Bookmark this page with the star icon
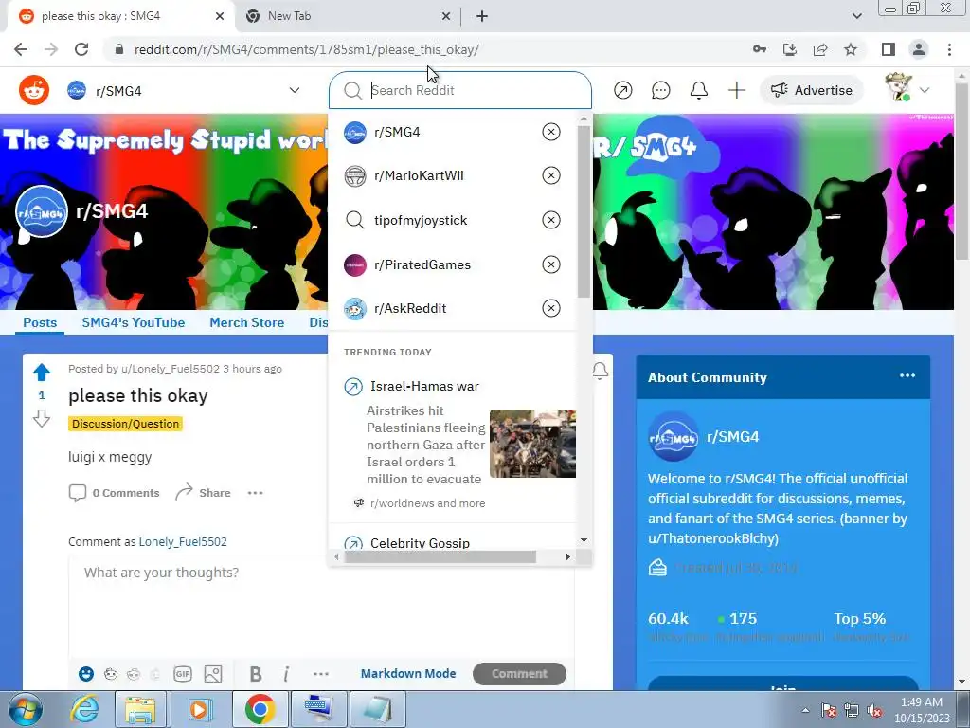 click(852, 49)
